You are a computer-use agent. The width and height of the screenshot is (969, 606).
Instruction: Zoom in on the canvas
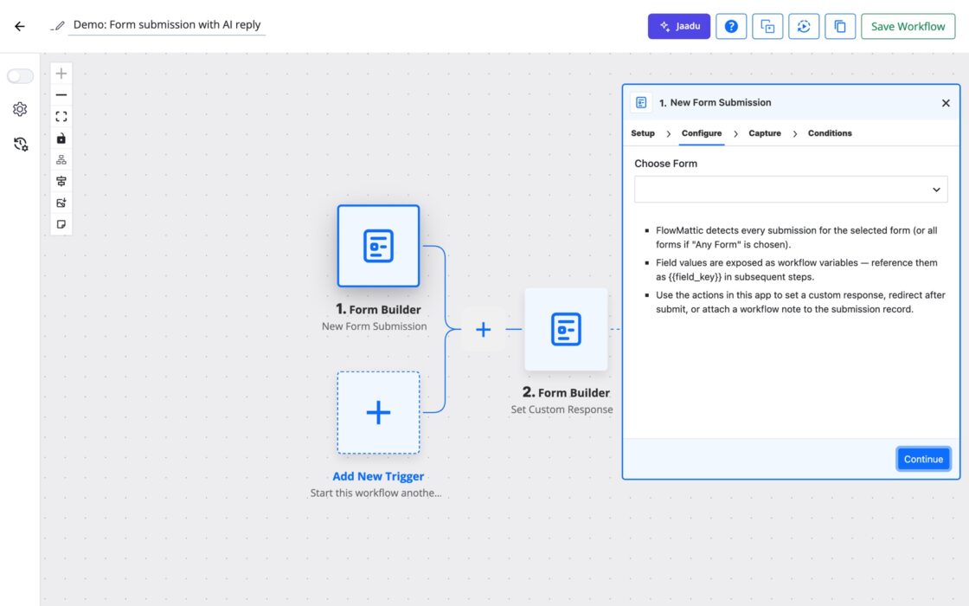[x=61, y=74]
